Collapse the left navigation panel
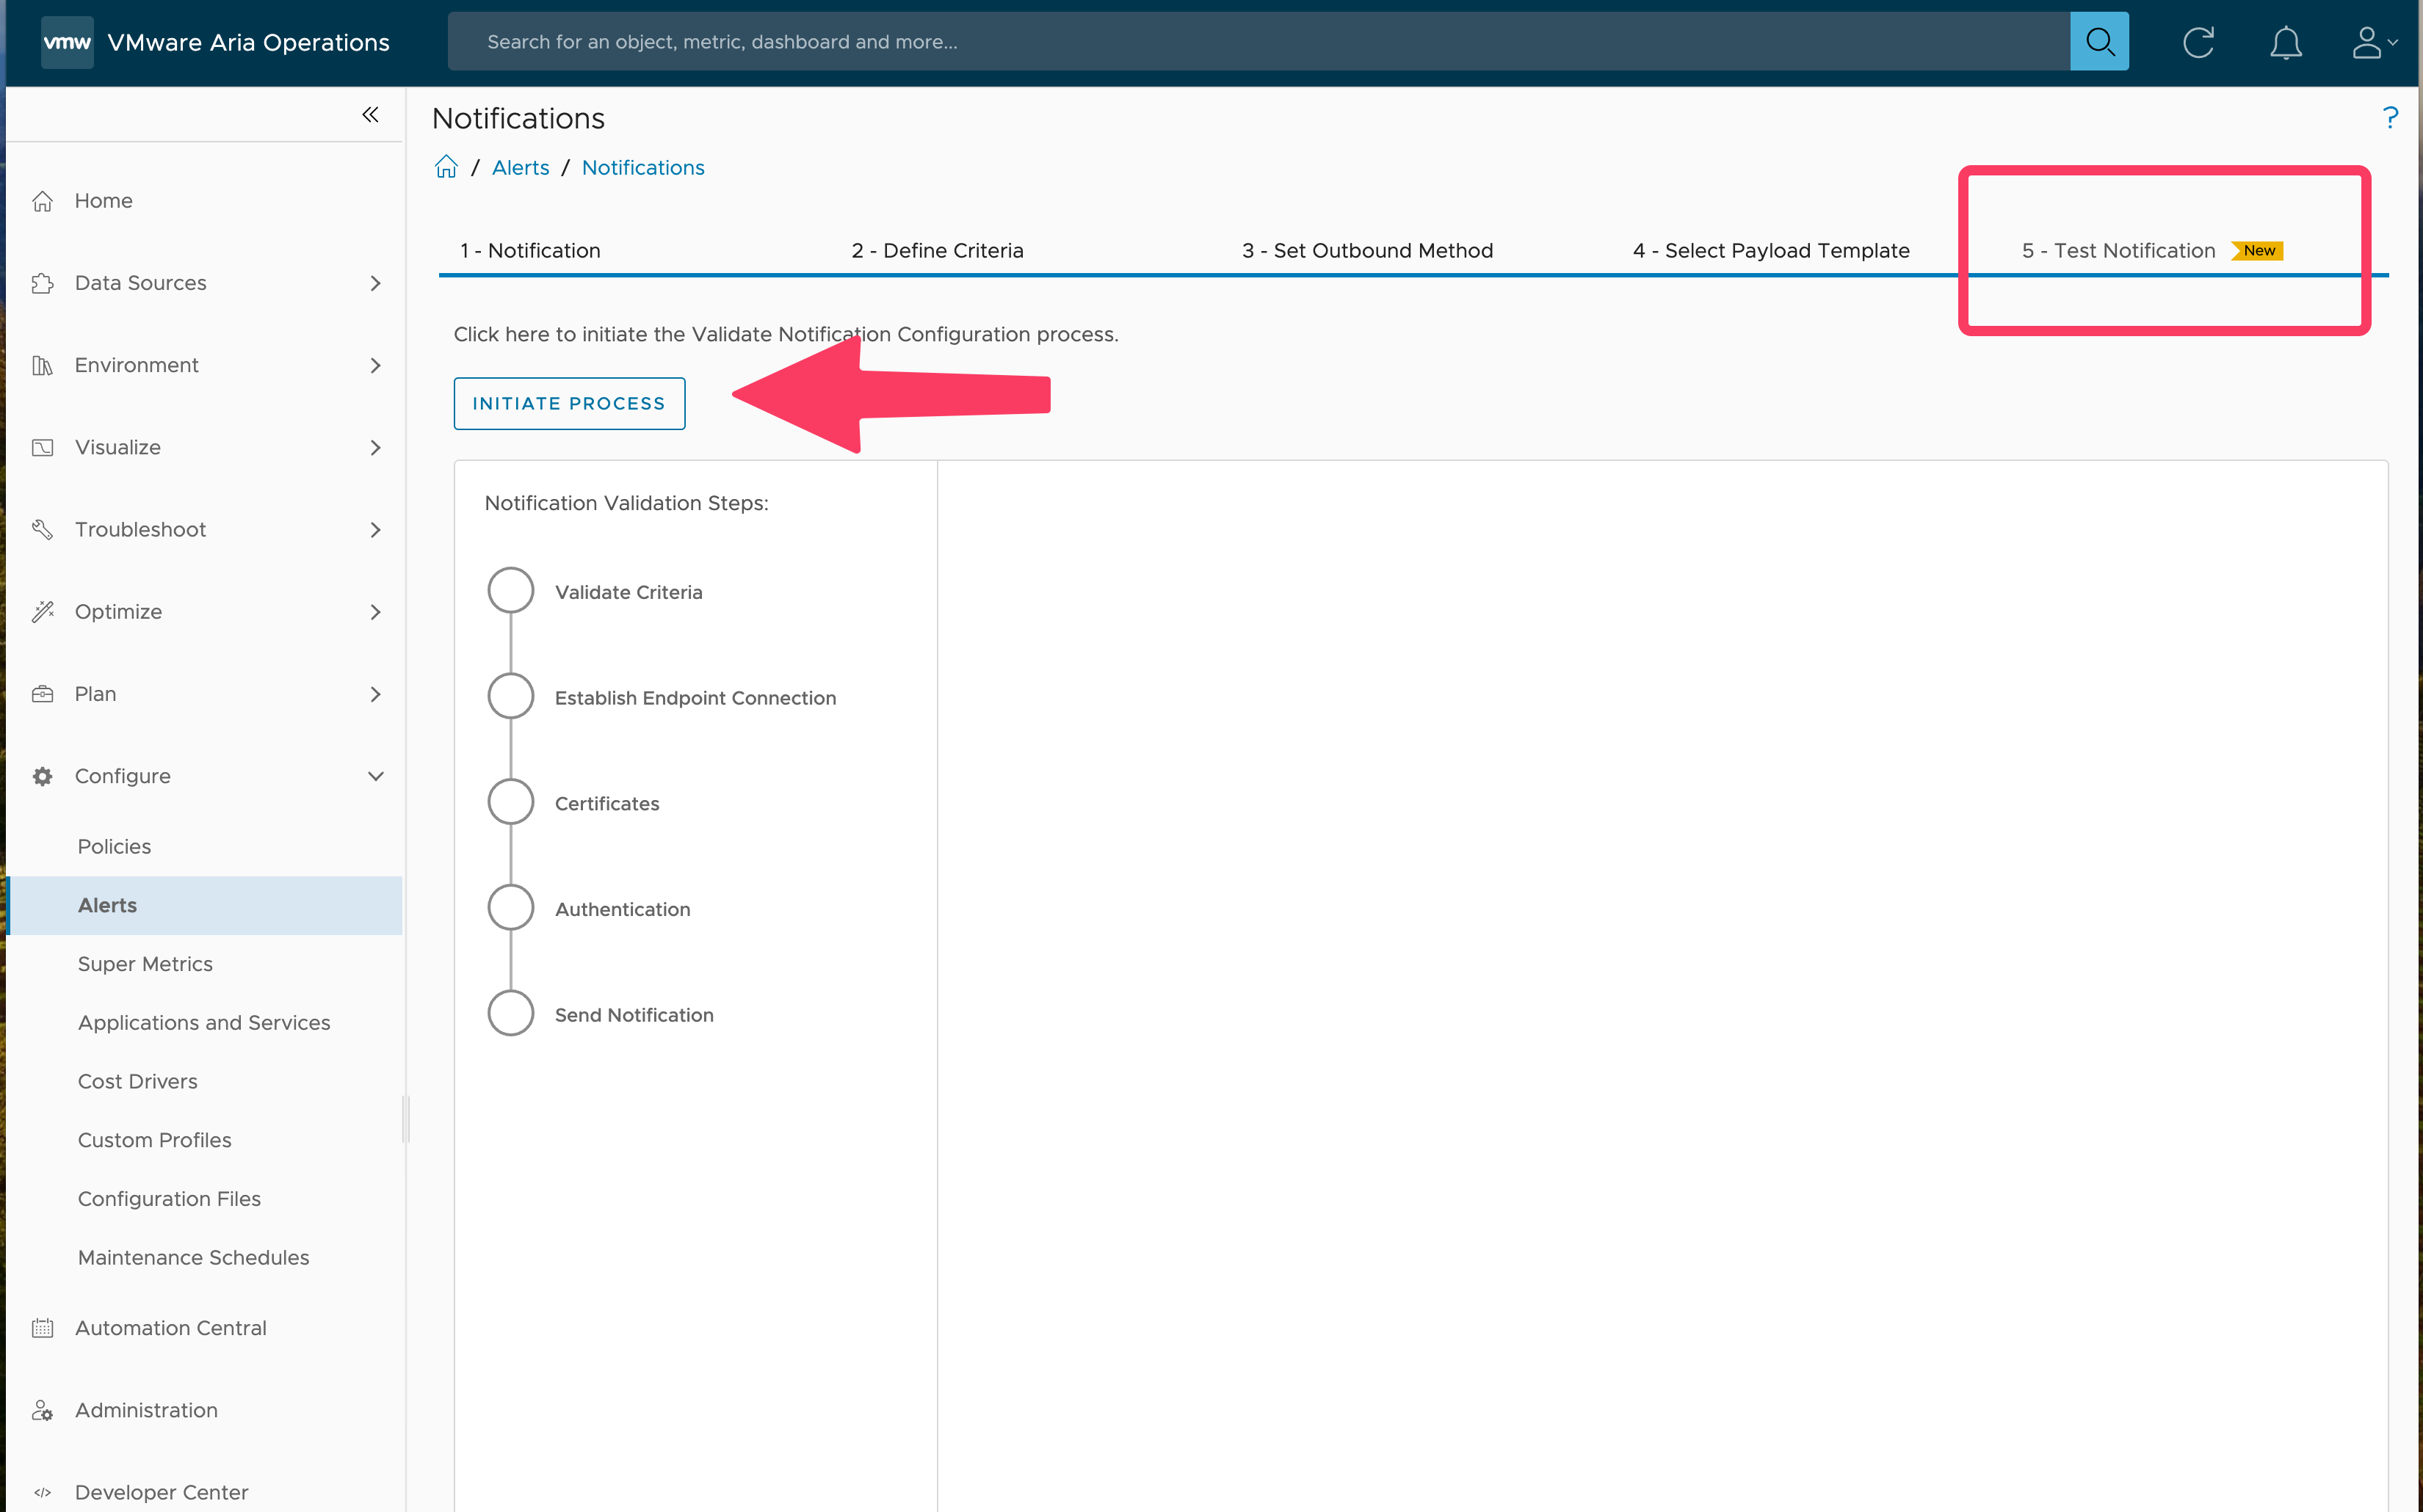 click(370, 115)
